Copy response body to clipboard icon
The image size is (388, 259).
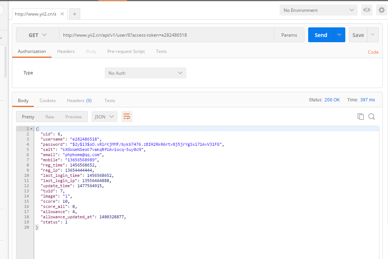coord(361,117)
